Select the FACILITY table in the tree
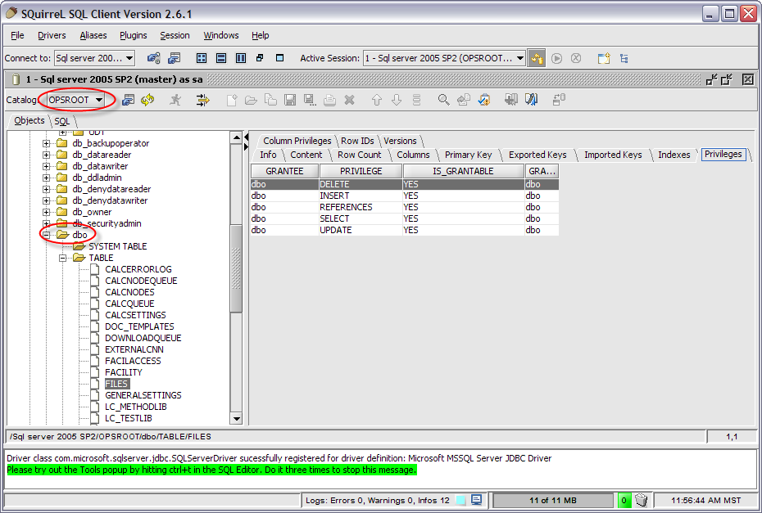Screen dimensions: 762x513 pyautogui.click(x=124, y=373)
